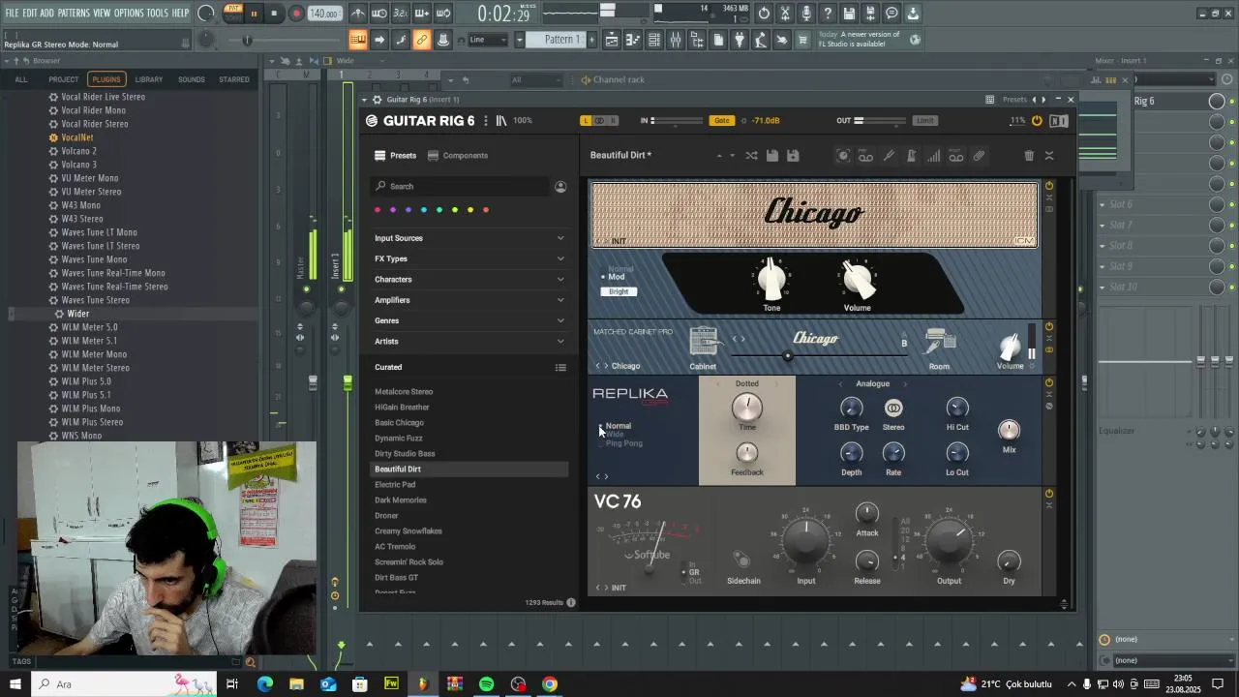Image resolution: width=1239 pixels, height=697 pixels.
Task: Click the results info icon at 1293 Results
Action: click(x=571, y=602)
